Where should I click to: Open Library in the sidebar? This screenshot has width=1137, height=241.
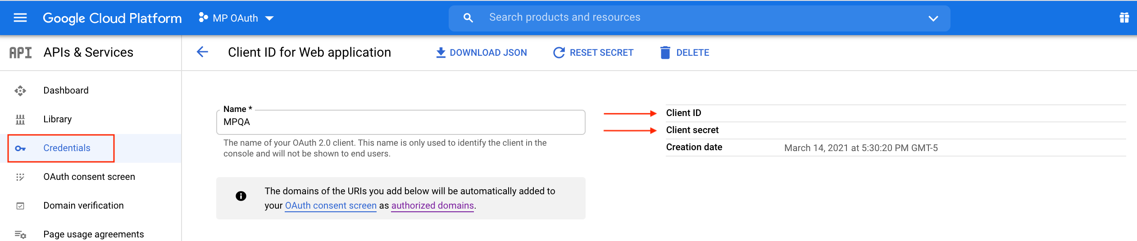click(91, 120)
